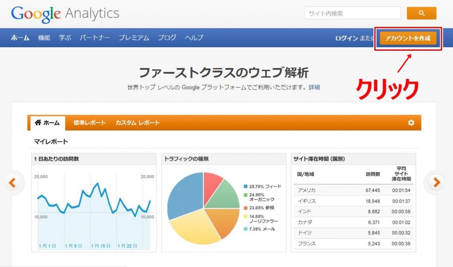This screenshot has height=267, width=453.
Task: Click the blue フィード legend swatch
Action: (246, 187)
